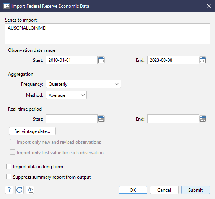Open calendar for real-time period end
The width and height of the screenshot is (215, 199).
tap(203, 119)
